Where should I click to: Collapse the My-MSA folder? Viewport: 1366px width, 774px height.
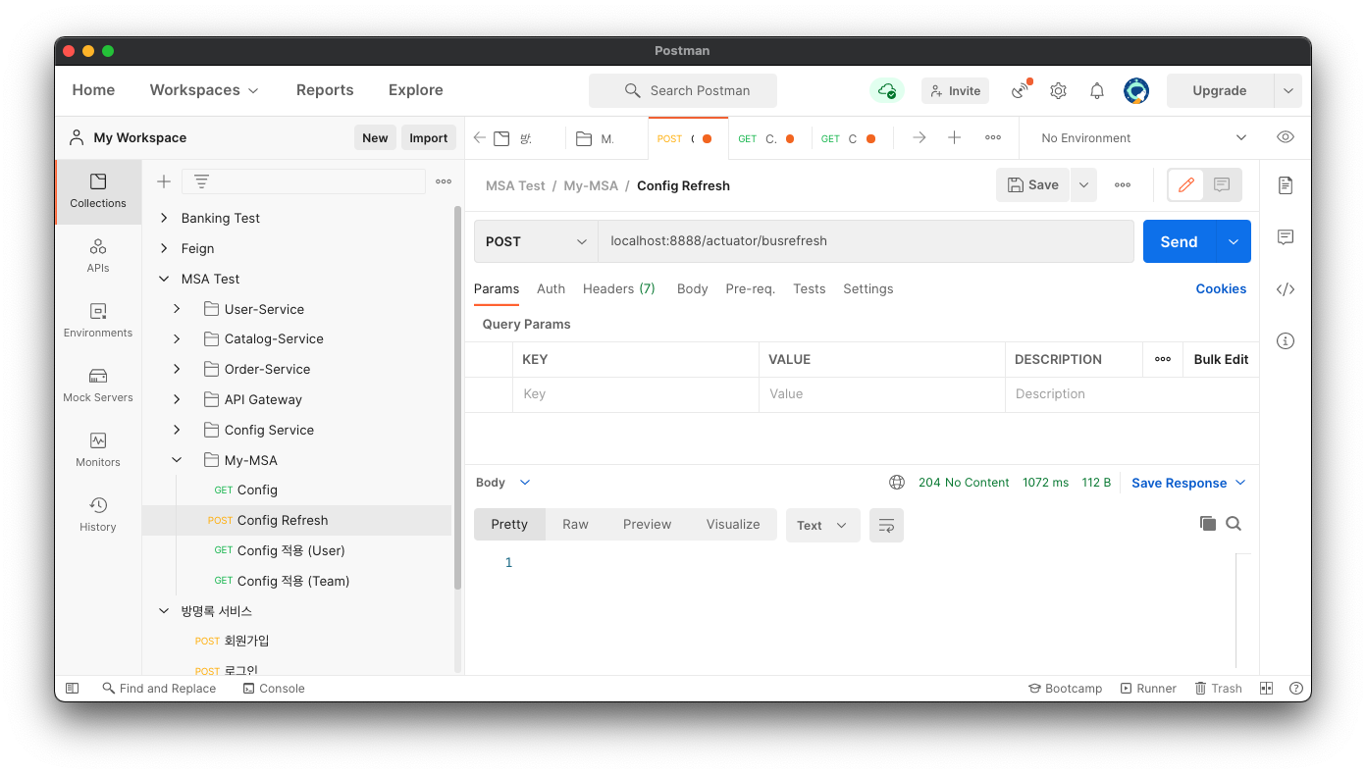[177, 460]
